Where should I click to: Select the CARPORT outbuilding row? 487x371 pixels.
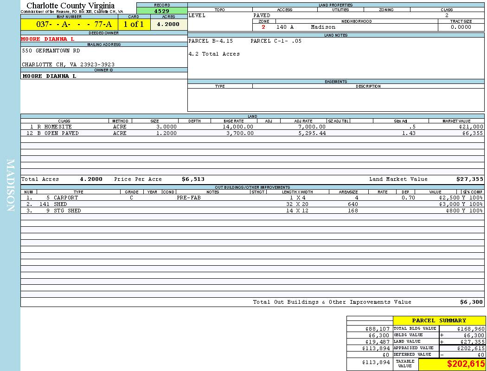click(x=65, y=198)
